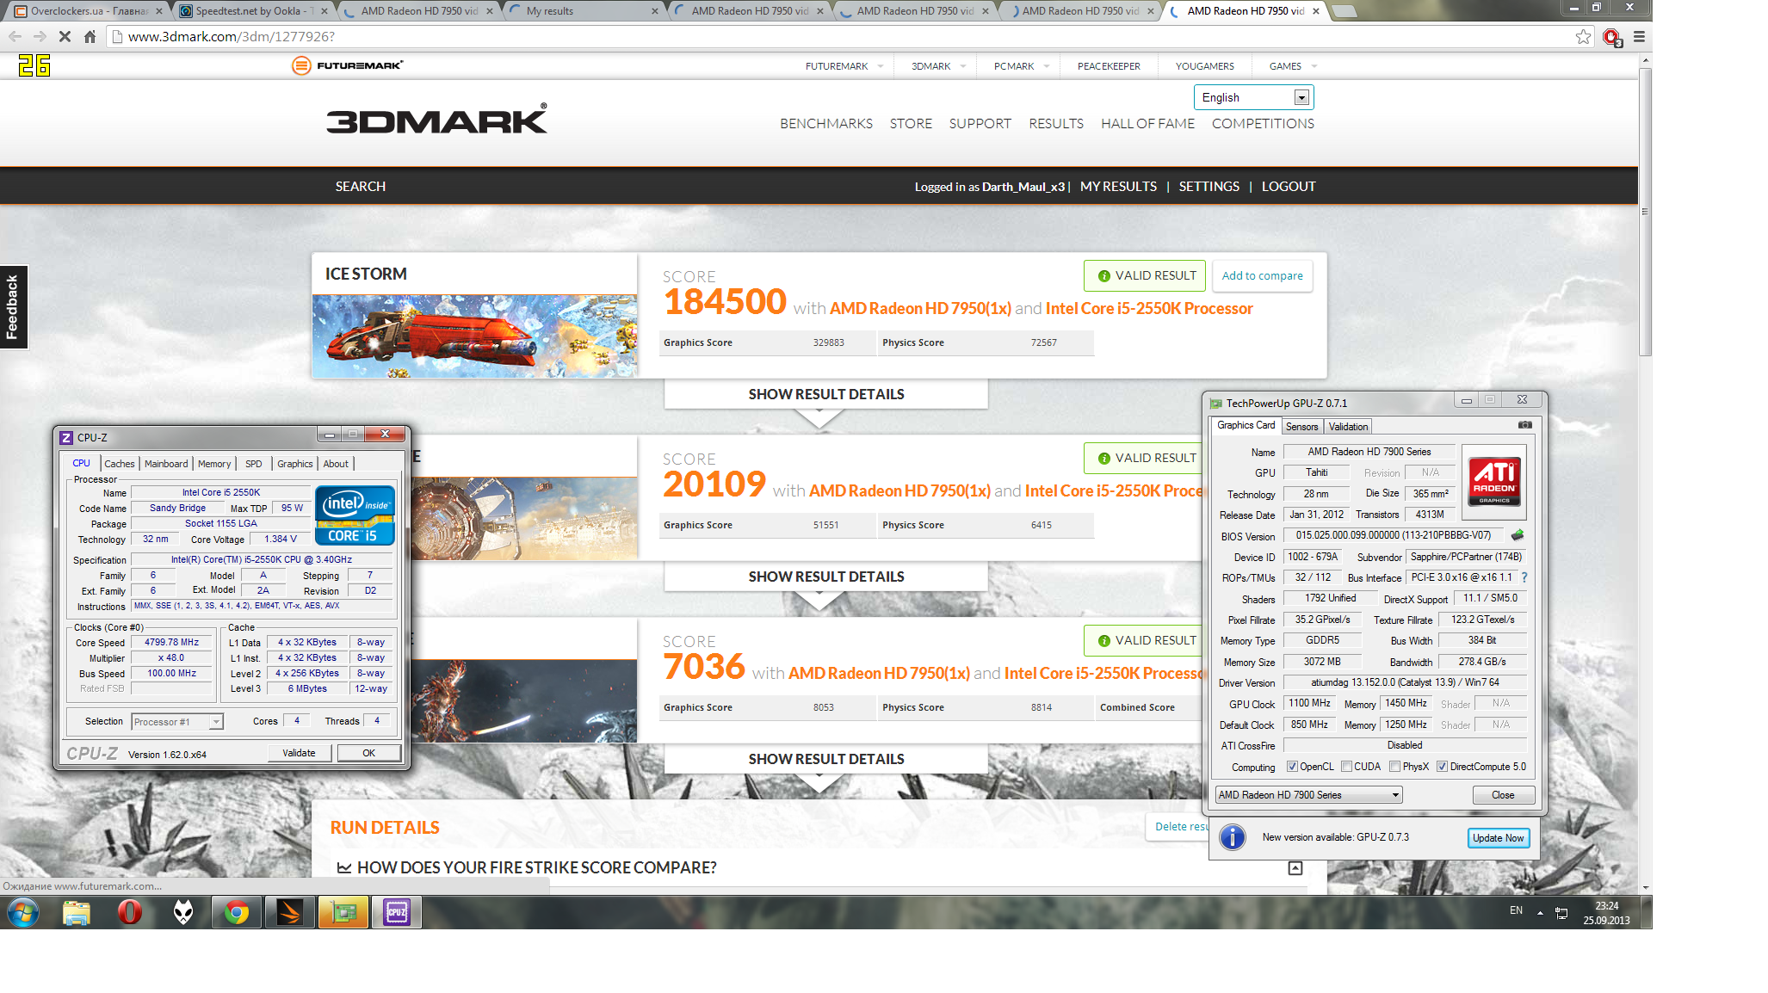Open the graphics card selector dropdown in GPU-Z

(x=1308, y=795)
